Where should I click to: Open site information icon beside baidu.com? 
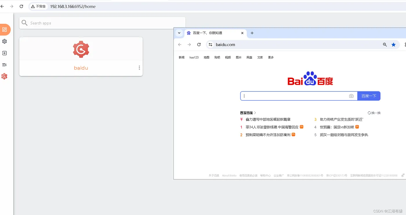211,45
